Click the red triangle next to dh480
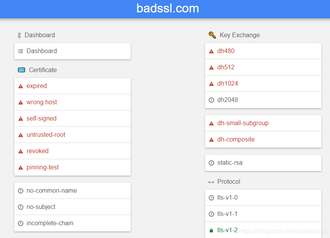Screen dimensions: 330x238 tap(211, 51)
